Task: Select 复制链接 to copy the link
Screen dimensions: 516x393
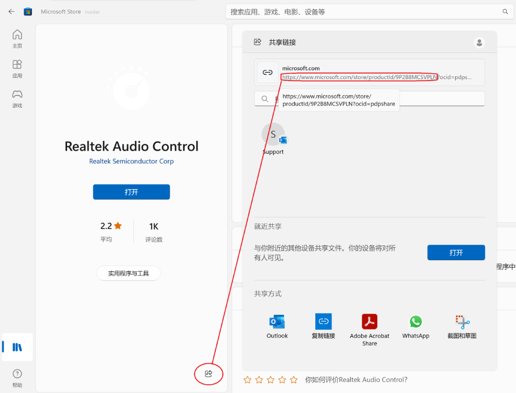Action: coord(324,326)
